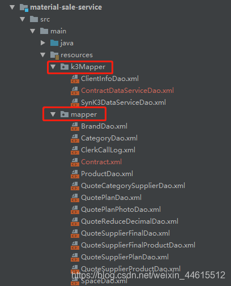The width and height of the screenshot is (231, 286).
Task: Select the material-sale-service project label
Action: pos(66,7)
